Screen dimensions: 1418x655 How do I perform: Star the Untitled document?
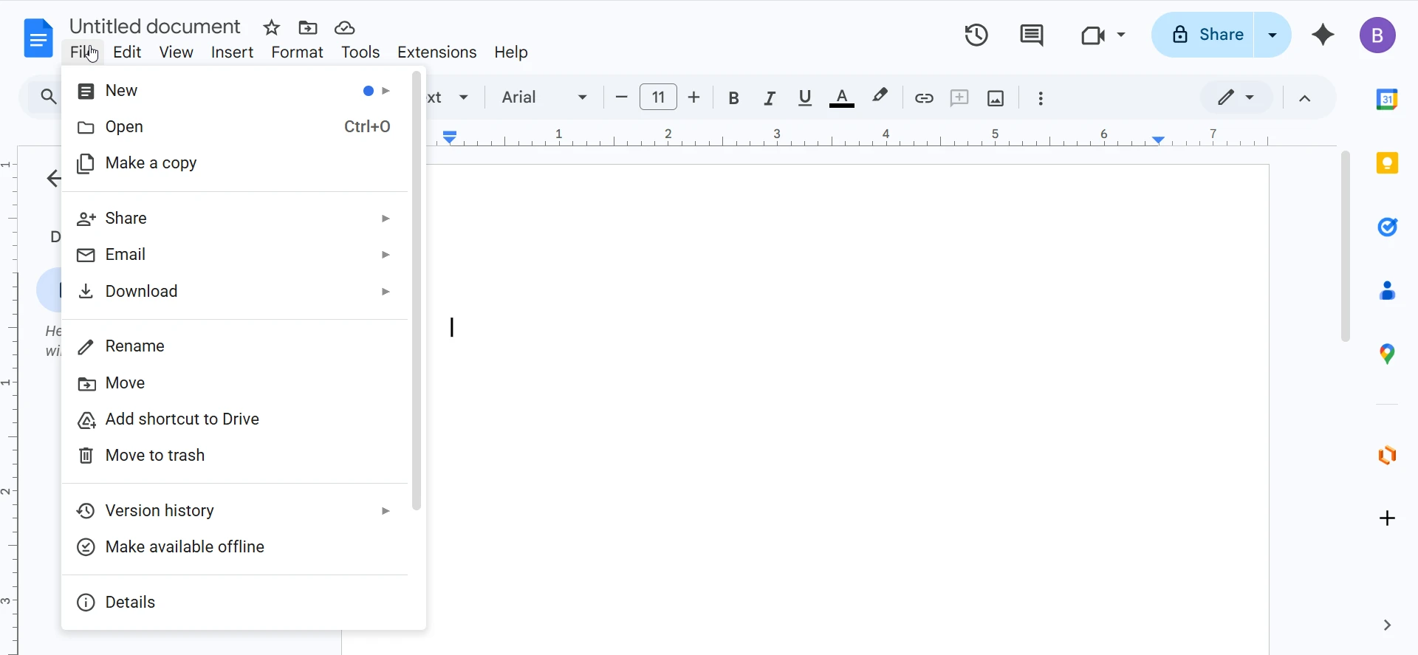272,28
